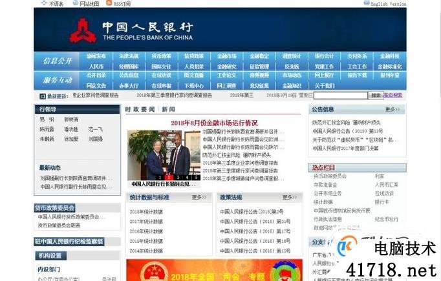Open the 2018年8月份金融市场运行情况 headline

214,123
